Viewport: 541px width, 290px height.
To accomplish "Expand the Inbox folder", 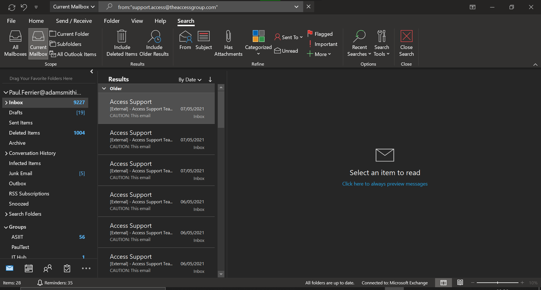I will [6, 103].
